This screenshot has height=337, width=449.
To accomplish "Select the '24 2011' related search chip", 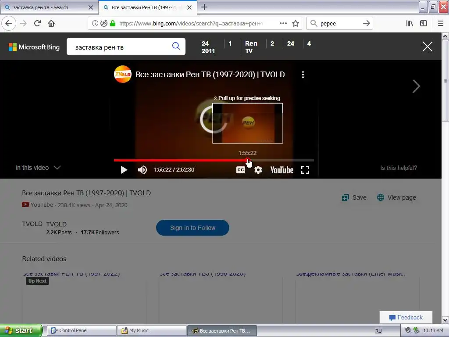I will [208, 47].
